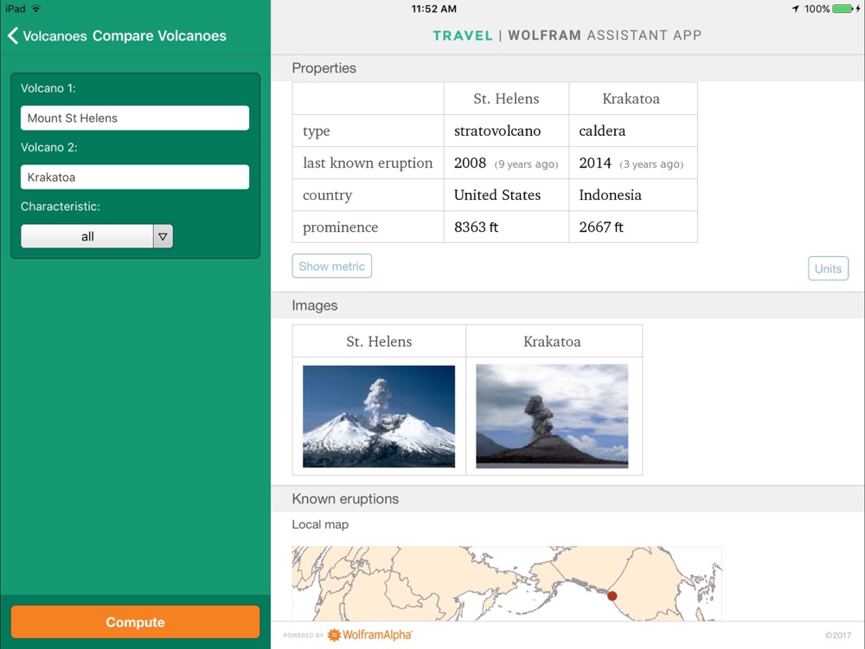Tap the TRAVEL header label
The width and height of the screenshot is (865, 649).
click(462, 35)
